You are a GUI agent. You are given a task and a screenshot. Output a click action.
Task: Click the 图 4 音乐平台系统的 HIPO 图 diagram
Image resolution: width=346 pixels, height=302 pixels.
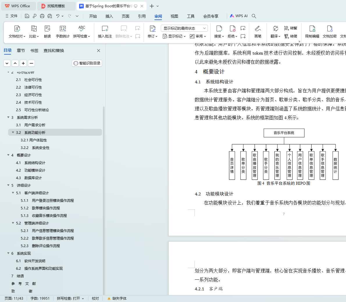284,154
